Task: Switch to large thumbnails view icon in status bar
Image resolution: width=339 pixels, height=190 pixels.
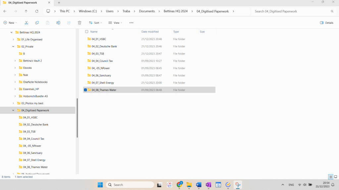Action: (336, 177)
